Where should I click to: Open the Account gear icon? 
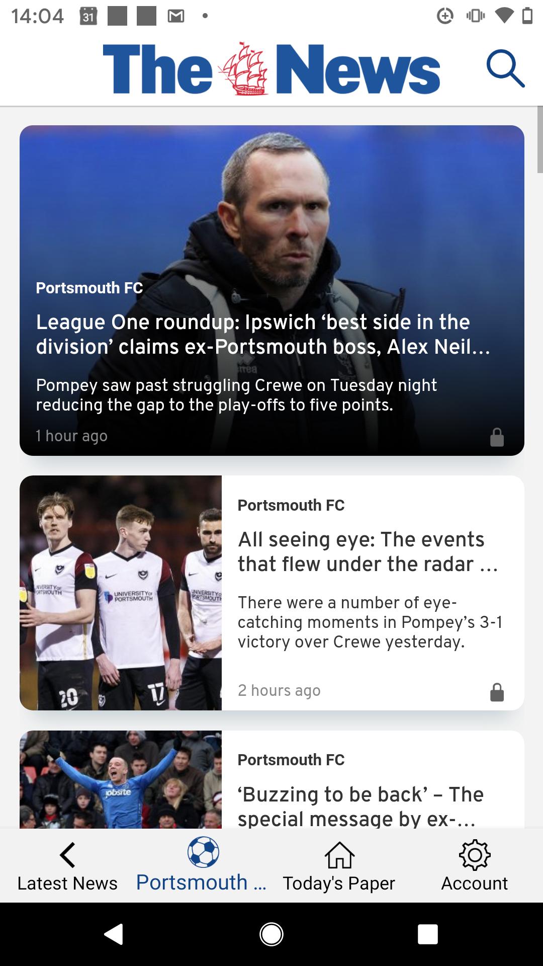coord(475,855)
